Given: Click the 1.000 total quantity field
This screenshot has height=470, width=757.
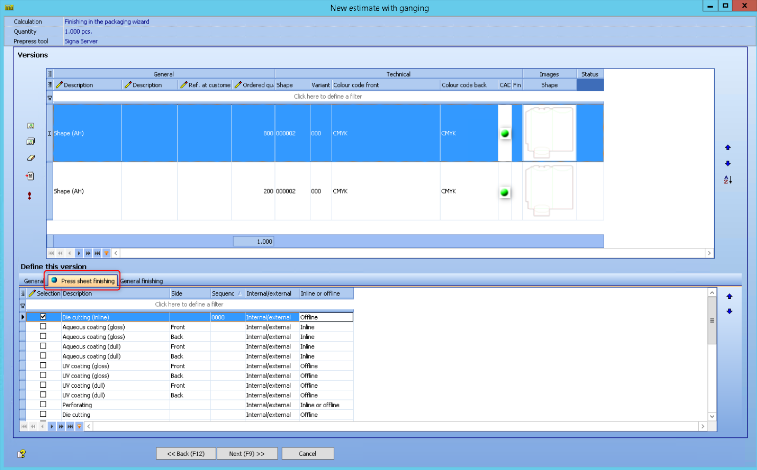Looking at the screenshot, I should coord(254,242).
